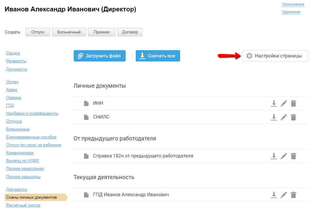Delete the СНИЛС document
Viewport: 313px width, 211px height.
(x=293, y=117)
